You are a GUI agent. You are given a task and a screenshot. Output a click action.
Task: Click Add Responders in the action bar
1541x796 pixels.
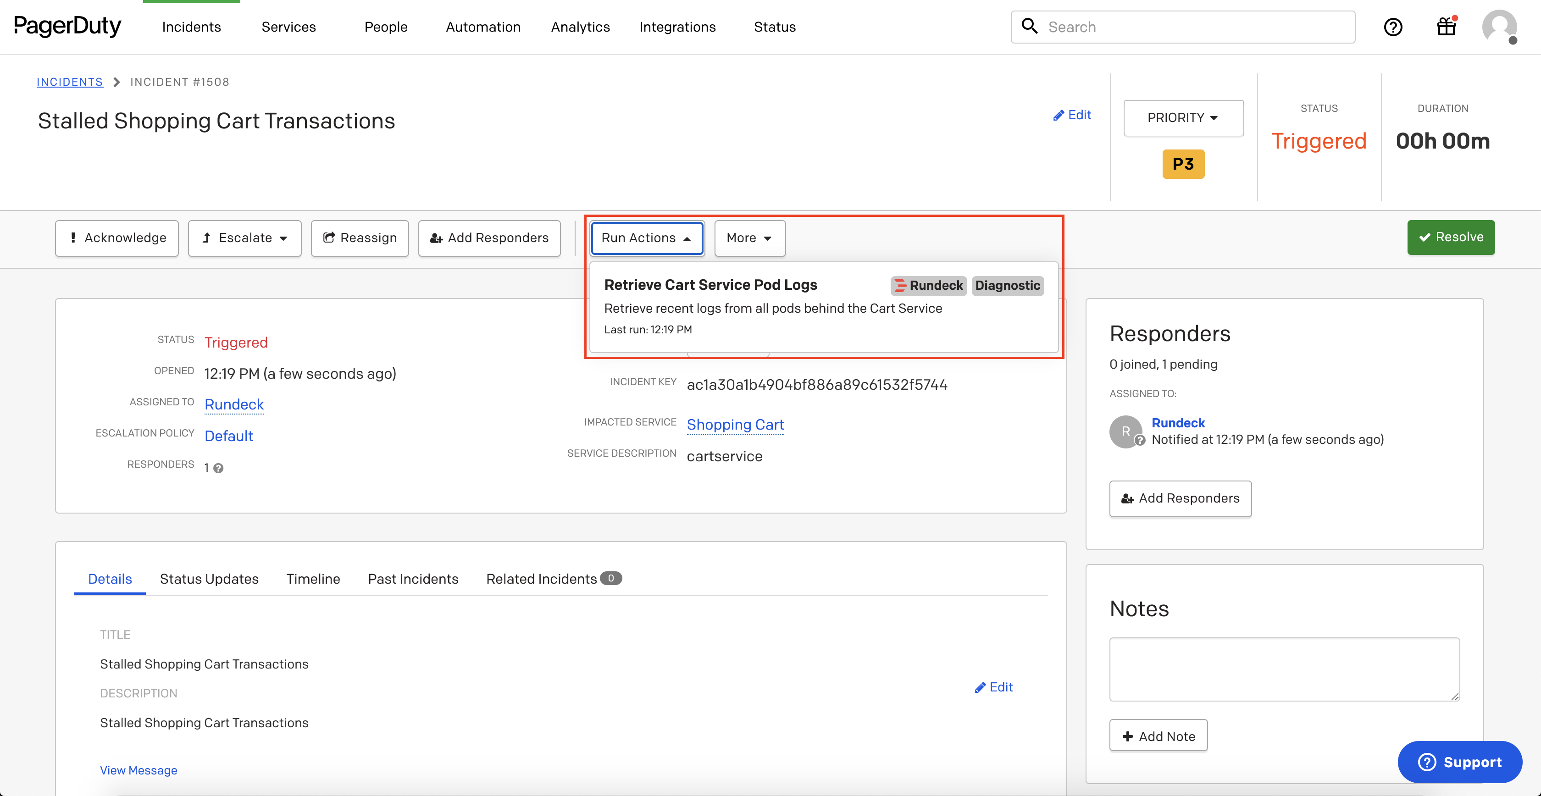pyautogui.click(x=489, y=238)
